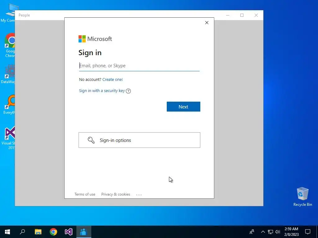Click the security key help question mark

tap(128, 91)
